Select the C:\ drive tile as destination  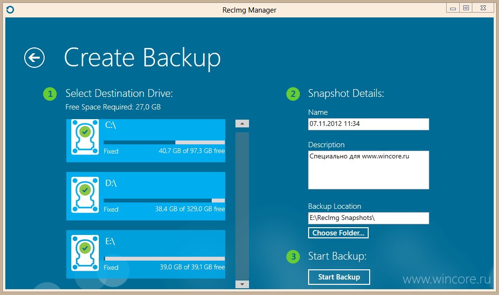tap(146, 140)
